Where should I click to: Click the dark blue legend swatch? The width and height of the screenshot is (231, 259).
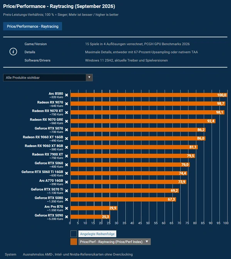click(x=74, y=234)
